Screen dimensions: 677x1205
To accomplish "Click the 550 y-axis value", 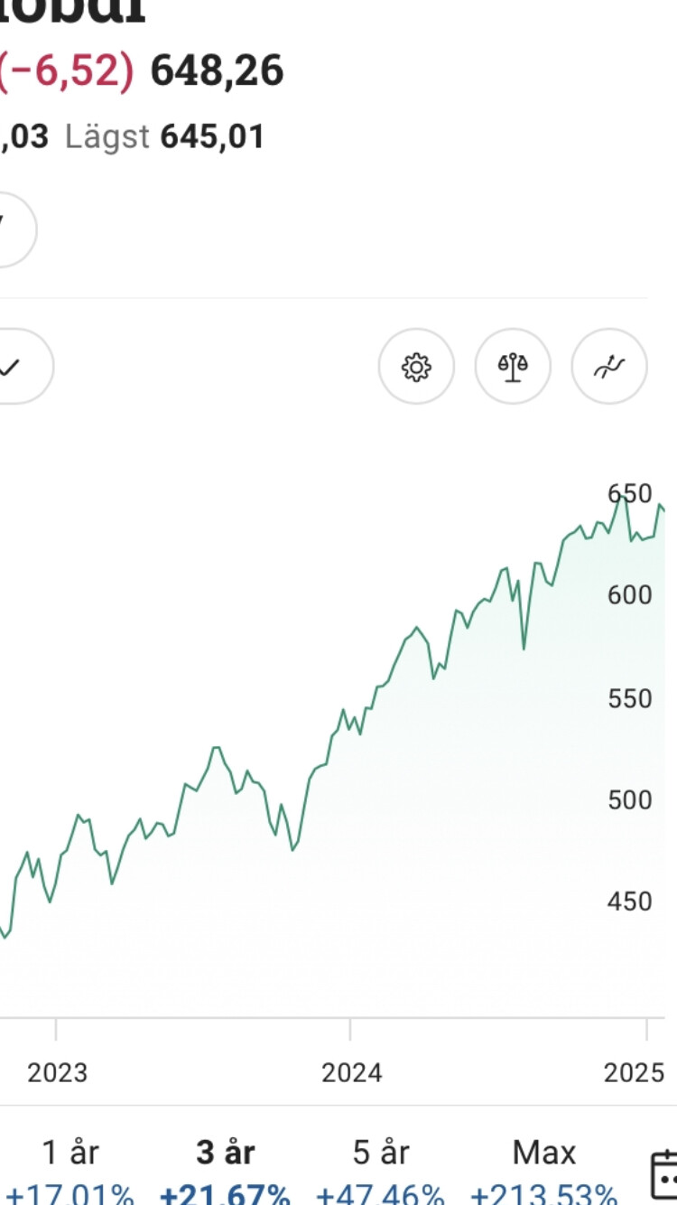I will (629, 698).
